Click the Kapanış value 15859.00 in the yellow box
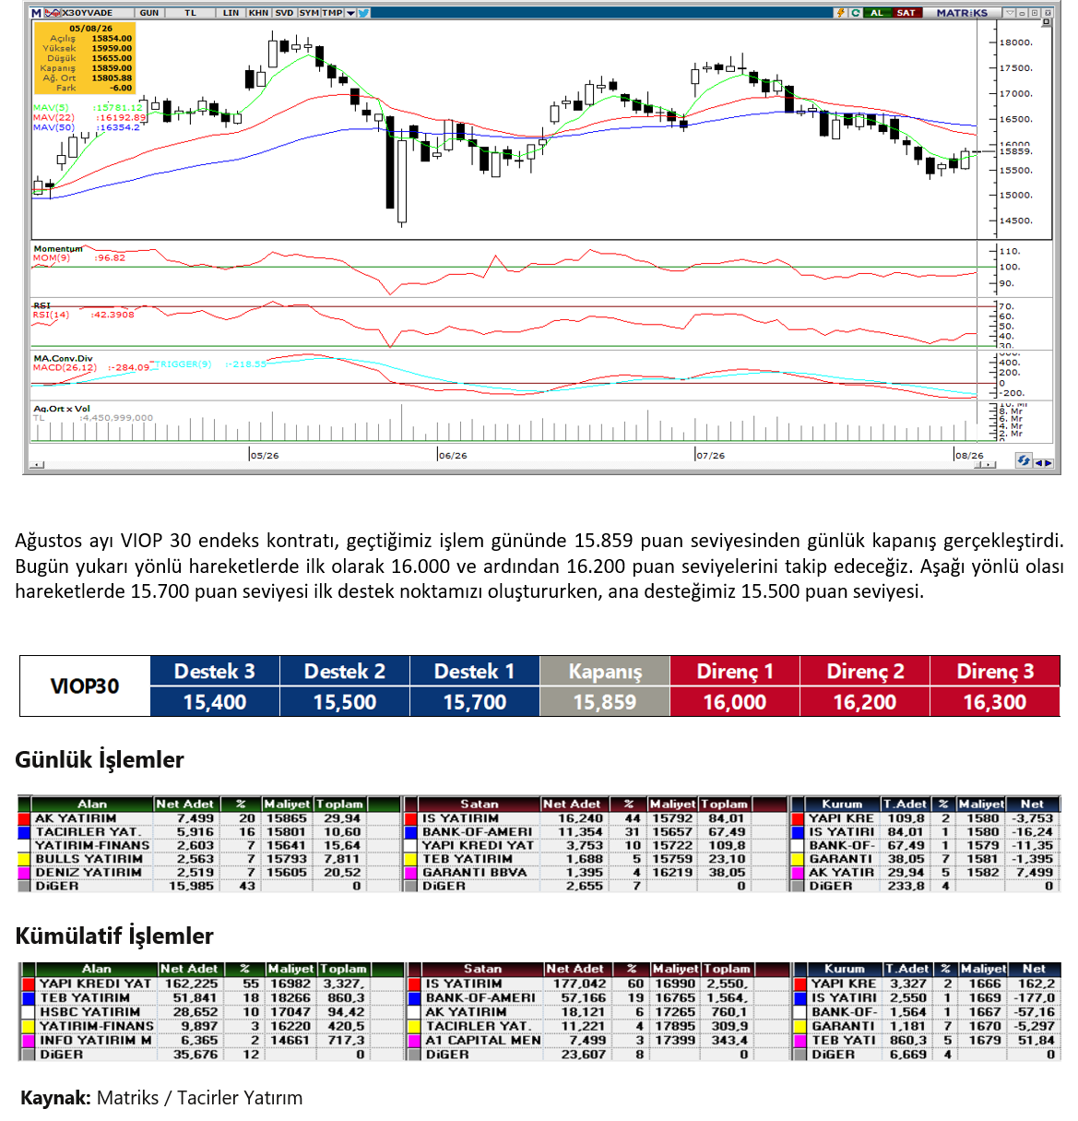The width and height of the screenshot is (1078, 1121). point(112,68)
